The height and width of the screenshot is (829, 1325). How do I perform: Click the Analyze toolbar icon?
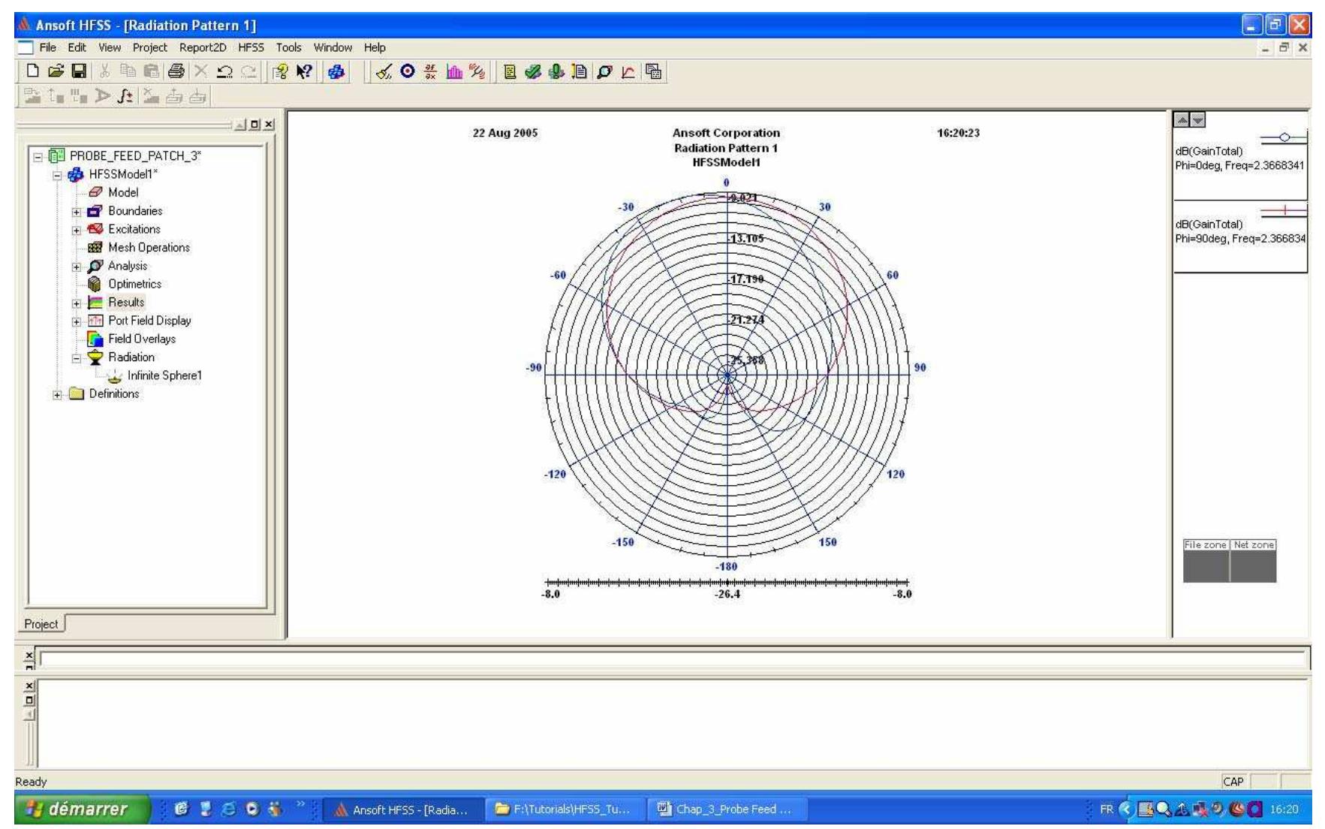coord(556,72)
